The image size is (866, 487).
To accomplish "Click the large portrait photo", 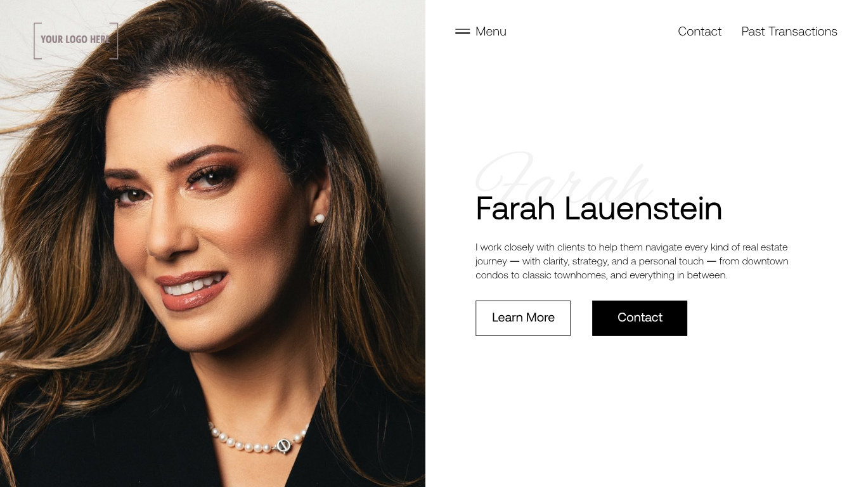I will 212,243.
